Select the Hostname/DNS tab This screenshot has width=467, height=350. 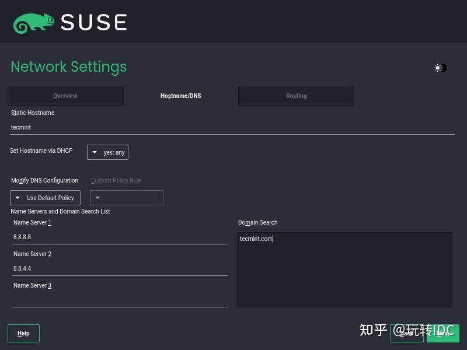click(x=180, y=96)
